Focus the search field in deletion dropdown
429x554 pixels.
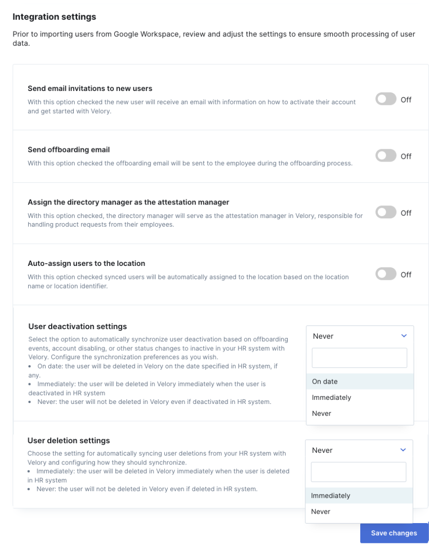[x=359, y=472]
